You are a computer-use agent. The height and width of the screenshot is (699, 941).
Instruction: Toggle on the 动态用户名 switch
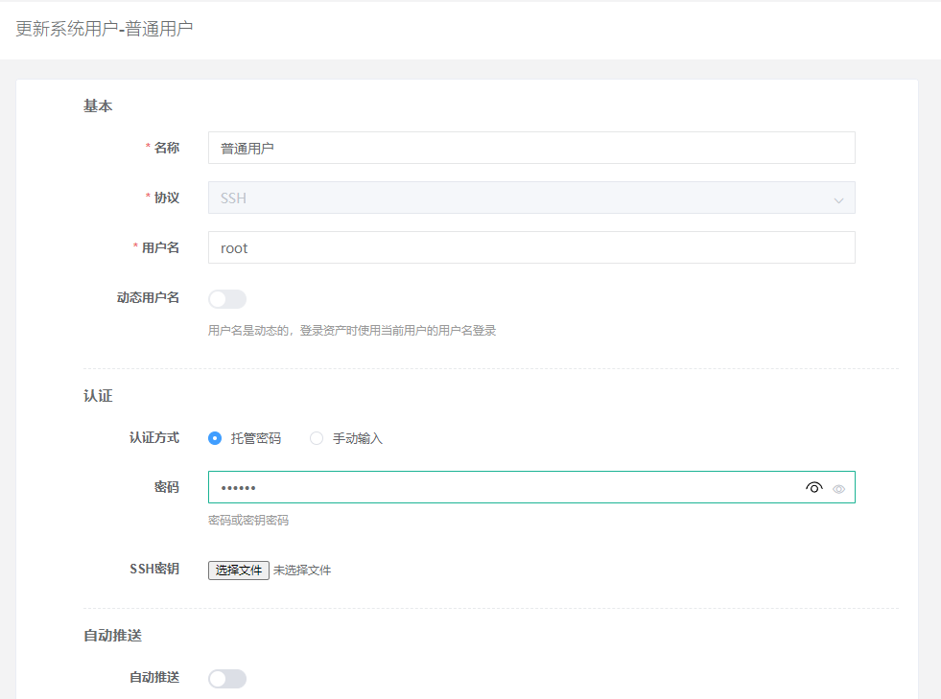click(x=226, y=299)
